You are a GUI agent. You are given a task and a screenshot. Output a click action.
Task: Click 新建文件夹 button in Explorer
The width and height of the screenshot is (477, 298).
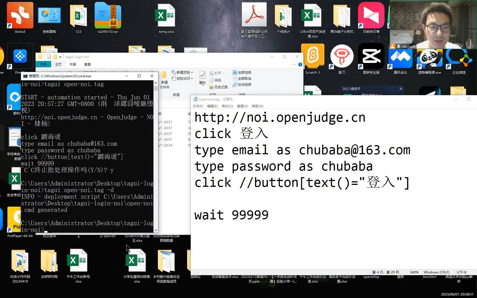click(x=164, y=80)
